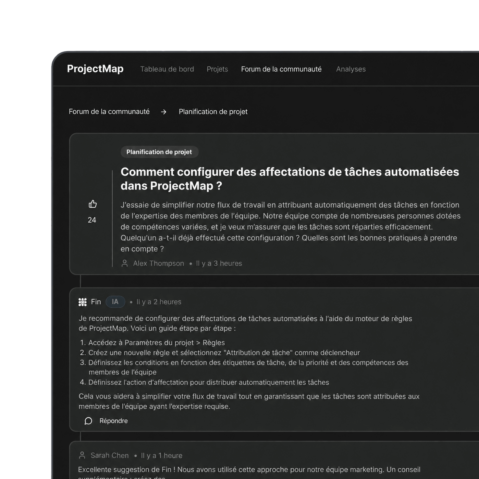Click the 'Il y a 3 heures' timestamp
Image resolution: width=479 pixels, height=479 pixels.
219,263
